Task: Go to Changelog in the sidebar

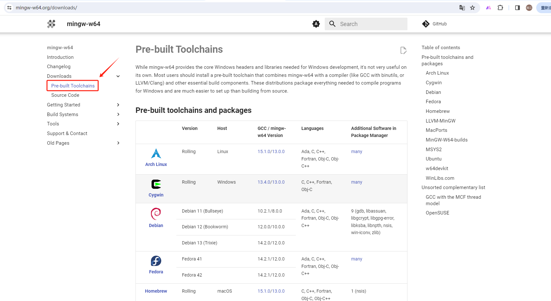Action: (59, 67)
